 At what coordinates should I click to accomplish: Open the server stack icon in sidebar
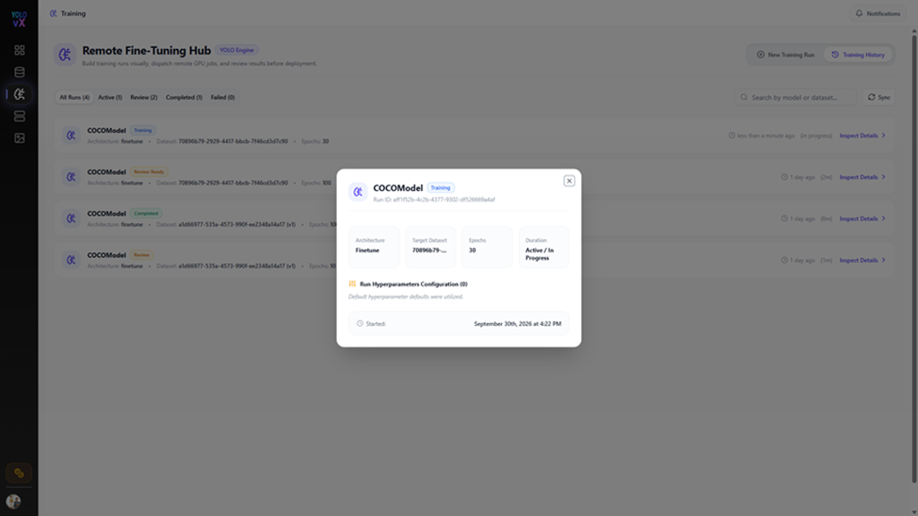click(x=20, y=116)
